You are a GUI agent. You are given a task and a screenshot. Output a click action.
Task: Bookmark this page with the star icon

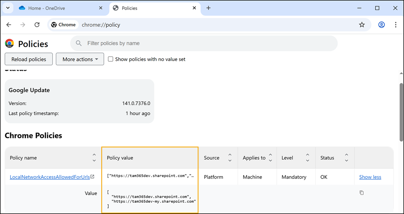point(362,25)
